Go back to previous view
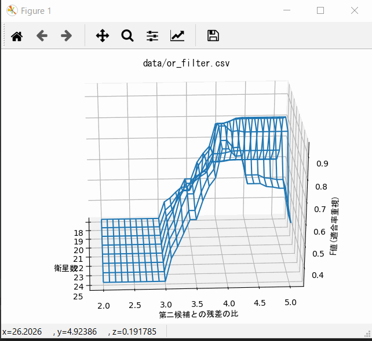The image size is (372, 341). click(42, 36)
